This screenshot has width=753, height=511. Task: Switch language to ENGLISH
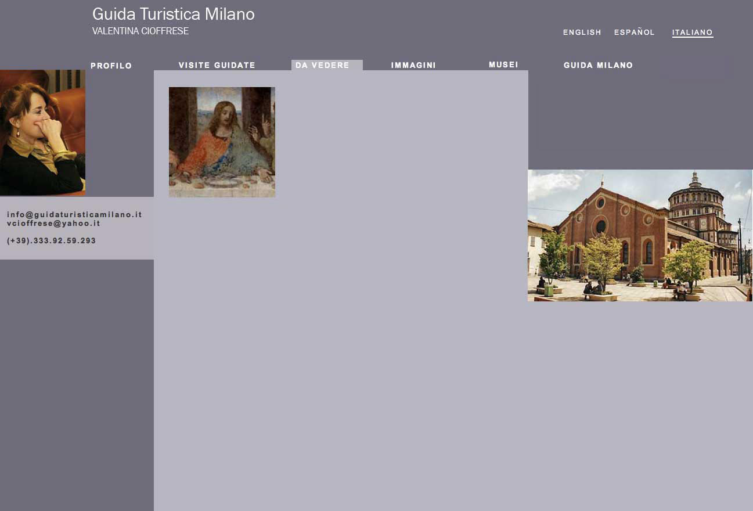click(582, 33)
